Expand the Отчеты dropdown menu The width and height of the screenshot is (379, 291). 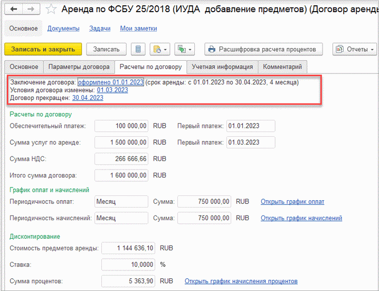pos(354,49)
